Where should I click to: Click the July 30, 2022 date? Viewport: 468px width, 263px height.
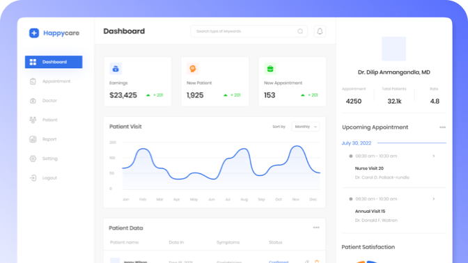point(357,143)
